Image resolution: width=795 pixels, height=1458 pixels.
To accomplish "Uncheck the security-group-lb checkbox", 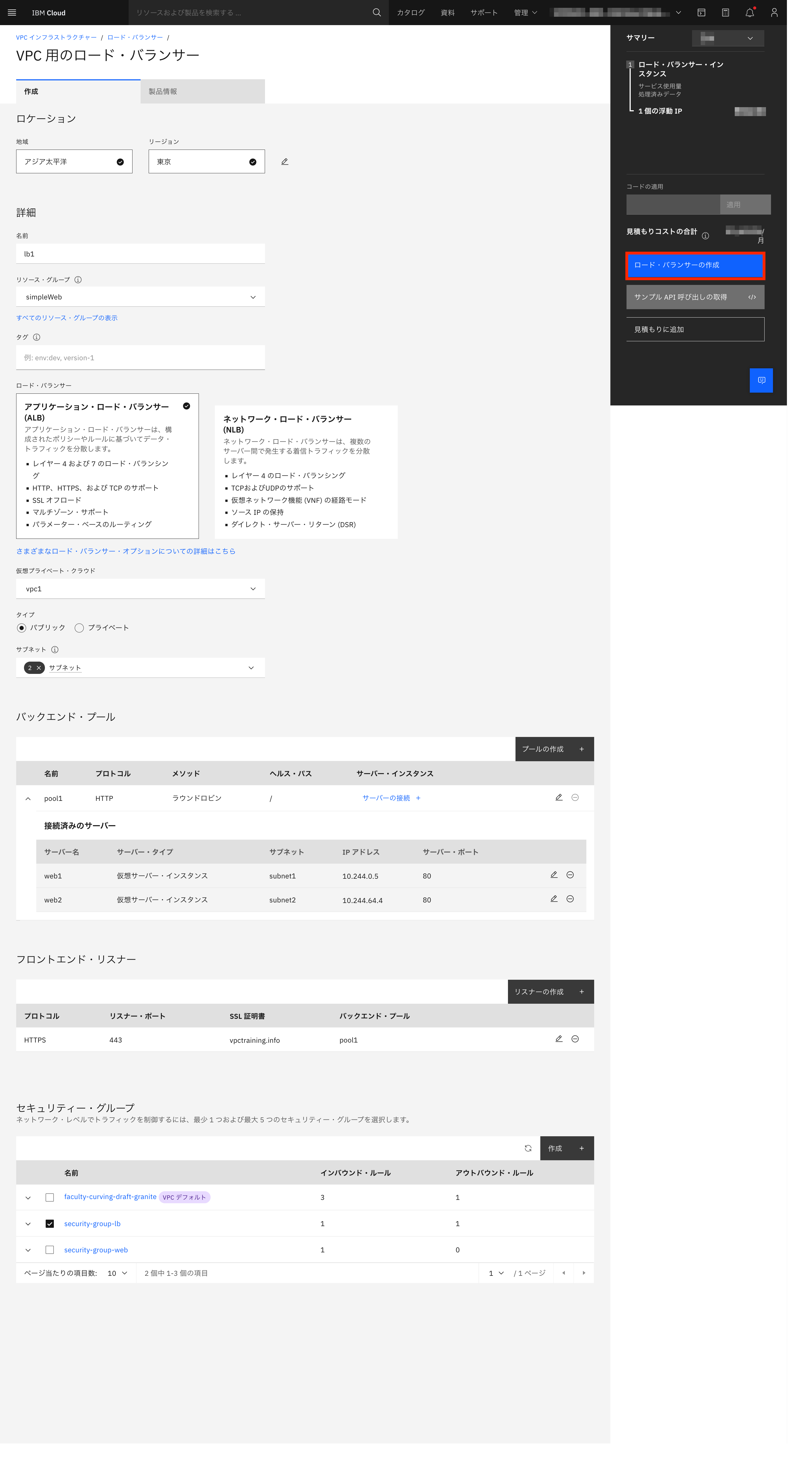I will (x=50, y=1224).
